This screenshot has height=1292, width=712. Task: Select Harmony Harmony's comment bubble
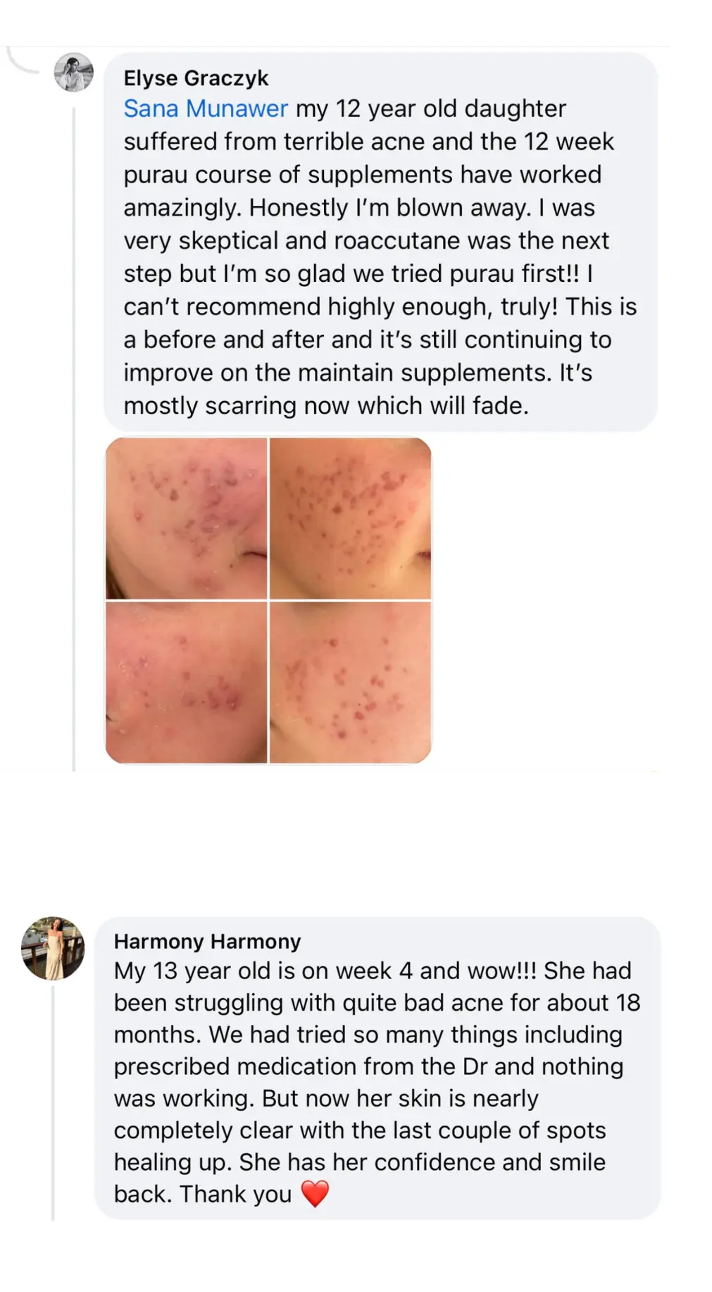click(377, 1068)
